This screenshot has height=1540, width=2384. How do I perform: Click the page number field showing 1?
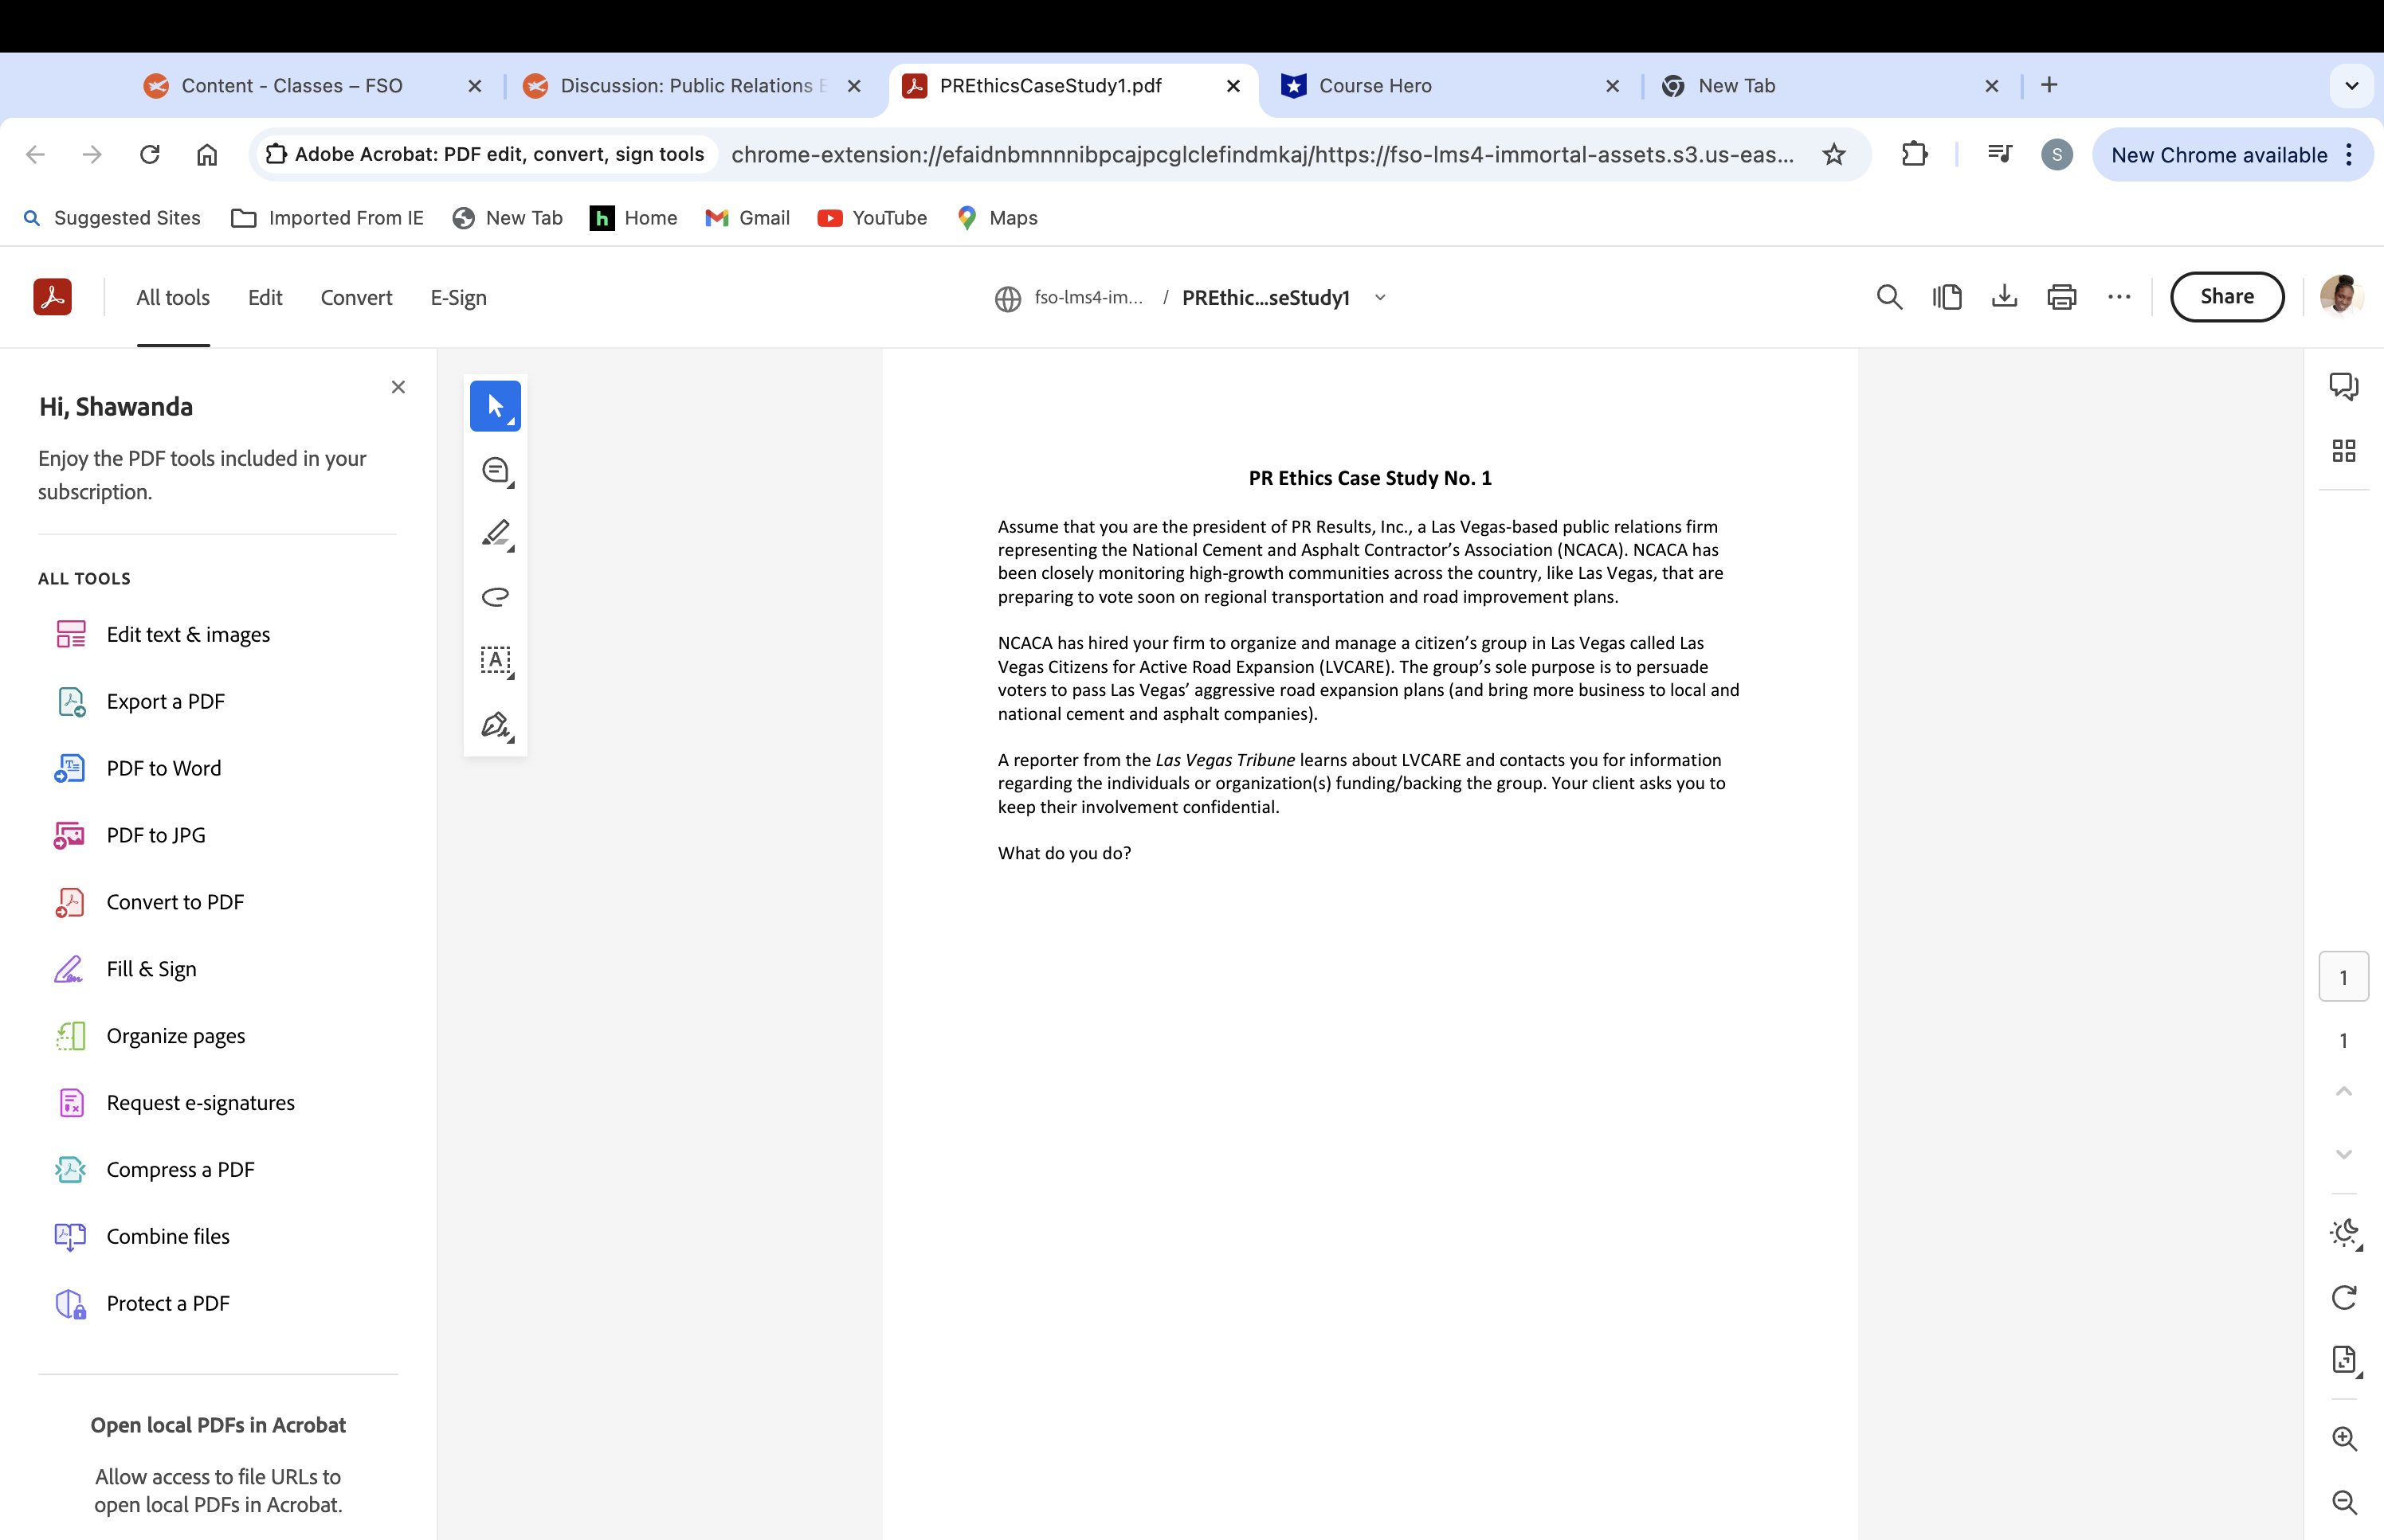point(2342,975)
